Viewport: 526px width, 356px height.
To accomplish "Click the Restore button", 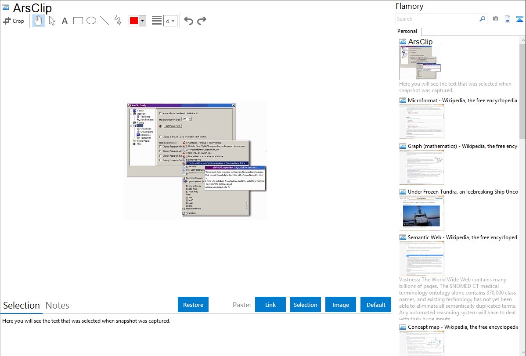I will click(x=193, y=305).
